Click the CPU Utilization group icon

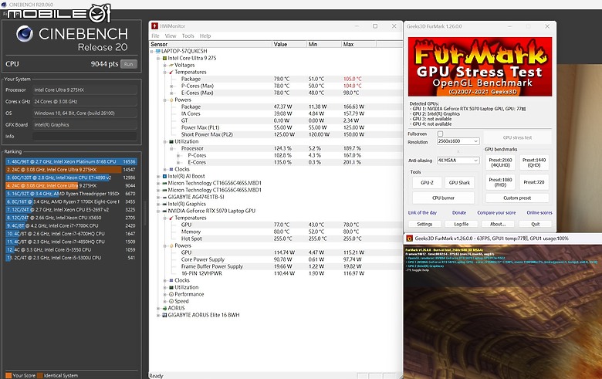[x=171, y=141]
